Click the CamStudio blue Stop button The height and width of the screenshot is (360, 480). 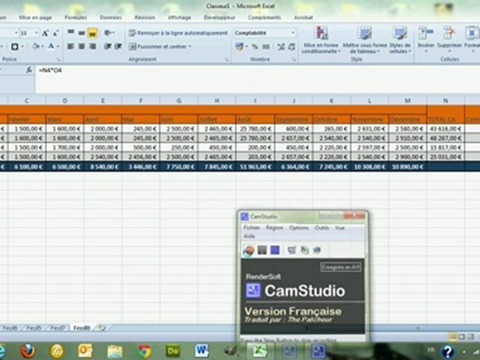coord(275,250)
